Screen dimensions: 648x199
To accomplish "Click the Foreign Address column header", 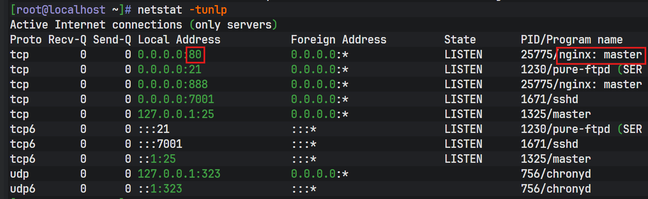I will (338, 40).
